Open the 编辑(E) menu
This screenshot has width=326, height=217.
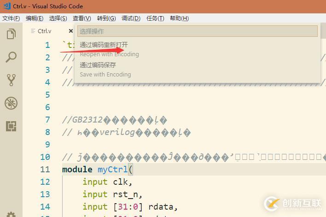click(35, 18)
